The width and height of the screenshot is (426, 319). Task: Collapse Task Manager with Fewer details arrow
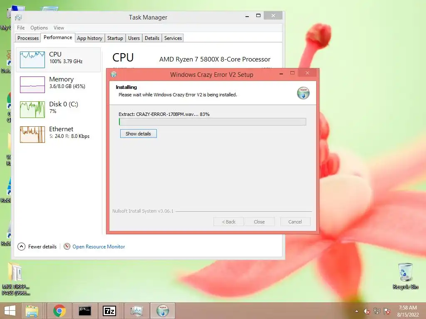[21, 247]
